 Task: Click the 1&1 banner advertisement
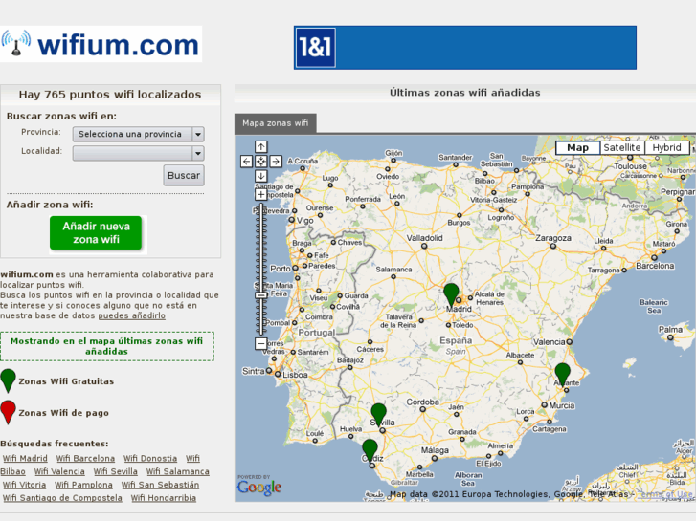(x=464, y=48)
